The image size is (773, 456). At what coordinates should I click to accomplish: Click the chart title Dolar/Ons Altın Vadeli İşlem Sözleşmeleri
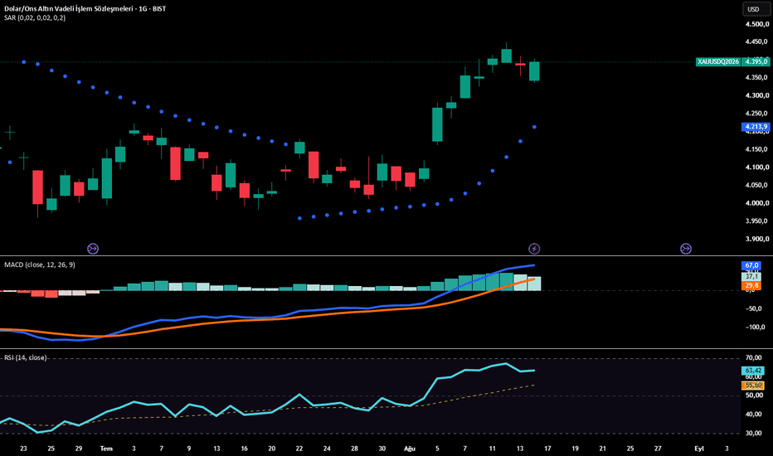pos(69,8)
